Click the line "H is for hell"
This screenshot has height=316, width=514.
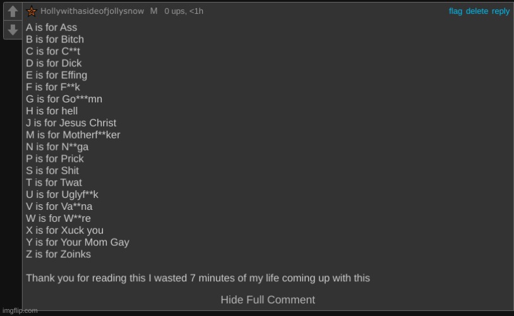click(x=52, y=111)
